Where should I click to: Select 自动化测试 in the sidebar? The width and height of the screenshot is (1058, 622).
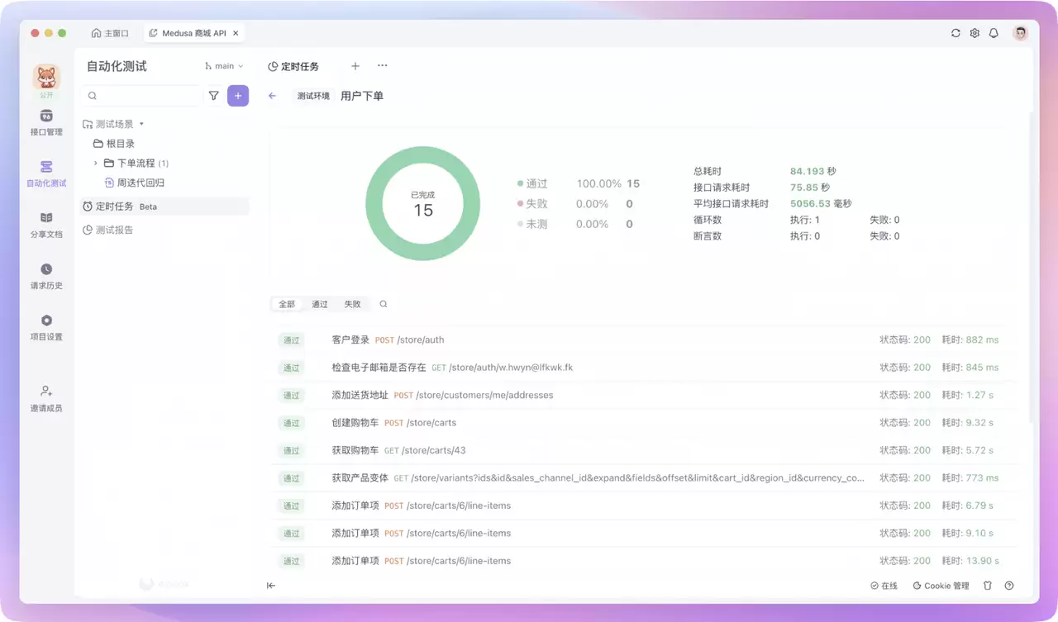(46, 173)
